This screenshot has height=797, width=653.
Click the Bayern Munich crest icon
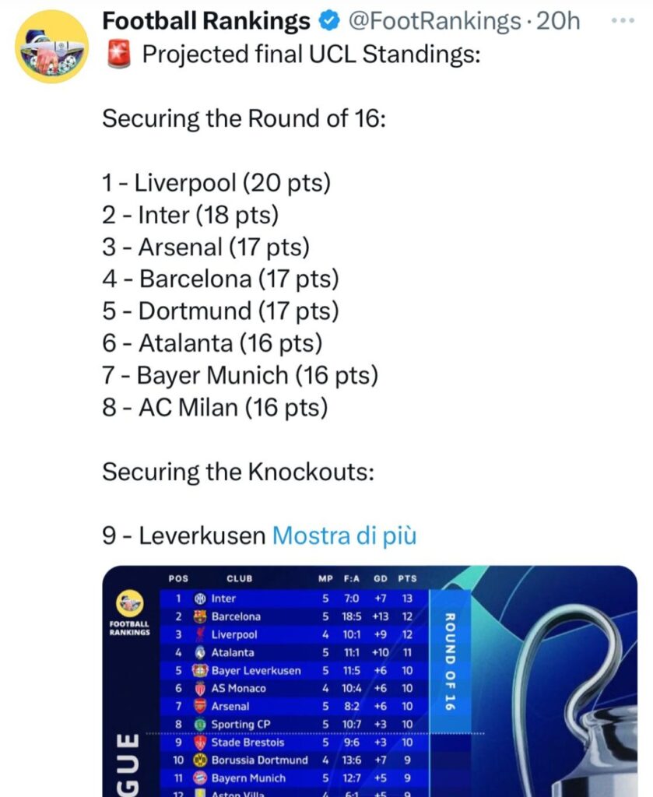point(199,778)
